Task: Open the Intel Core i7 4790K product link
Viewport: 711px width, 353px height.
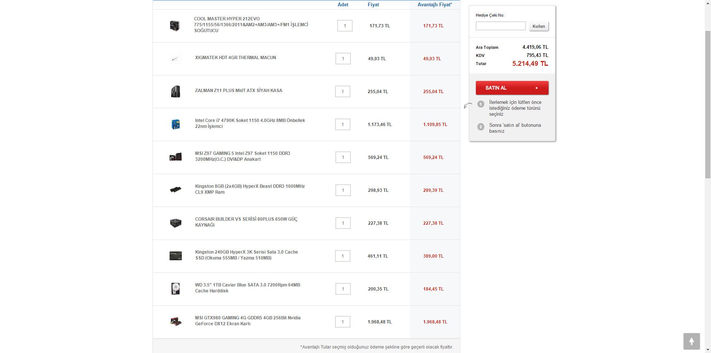Action: tap(250, 123)
